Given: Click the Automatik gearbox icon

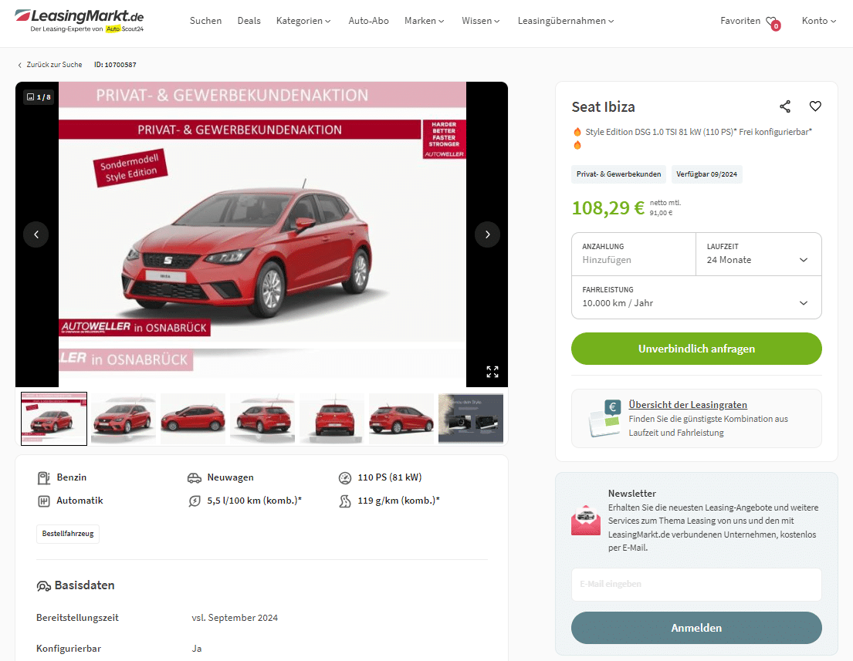Looking at the screenshot, I should pyautogui.click(x=43, y=501).
